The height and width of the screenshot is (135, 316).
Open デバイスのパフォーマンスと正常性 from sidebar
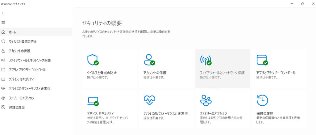tap(29, 88)
